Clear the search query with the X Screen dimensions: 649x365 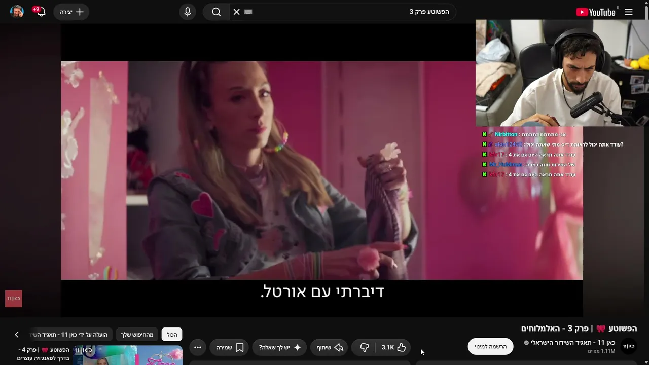236,12
